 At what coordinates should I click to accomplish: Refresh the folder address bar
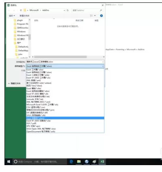click(68, 10)
